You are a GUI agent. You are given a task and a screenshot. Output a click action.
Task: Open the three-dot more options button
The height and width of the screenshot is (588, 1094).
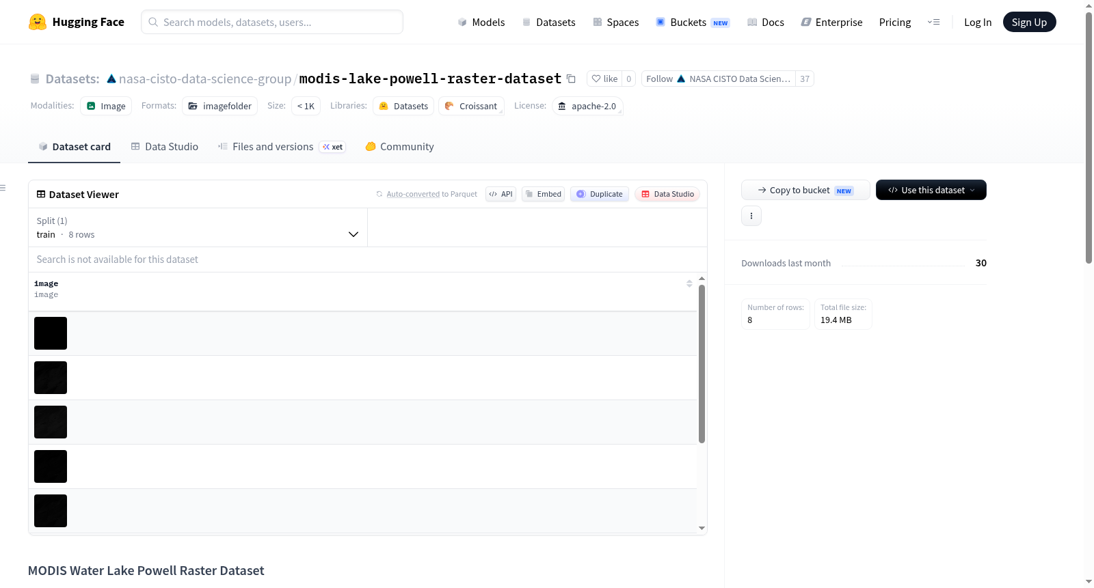[751, 216]
